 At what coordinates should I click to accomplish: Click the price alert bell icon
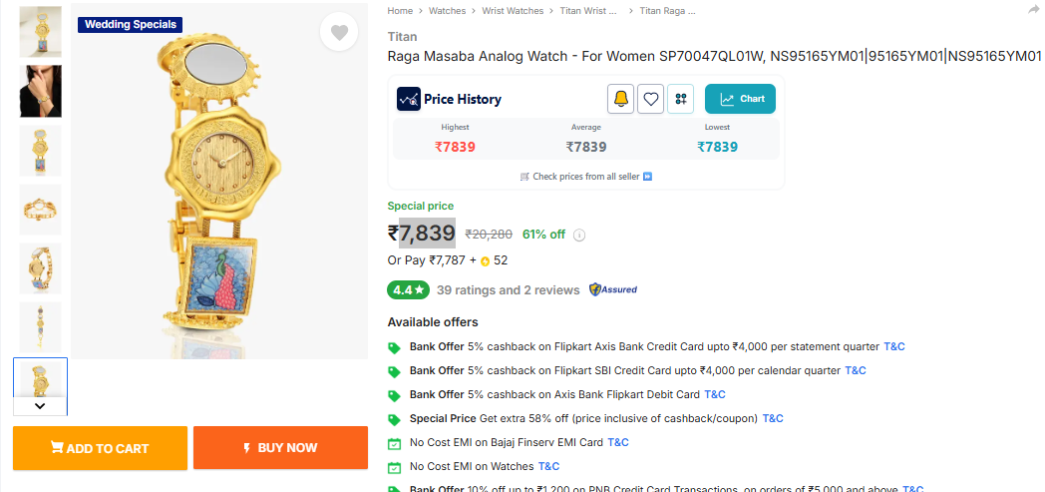click(620, 99)
